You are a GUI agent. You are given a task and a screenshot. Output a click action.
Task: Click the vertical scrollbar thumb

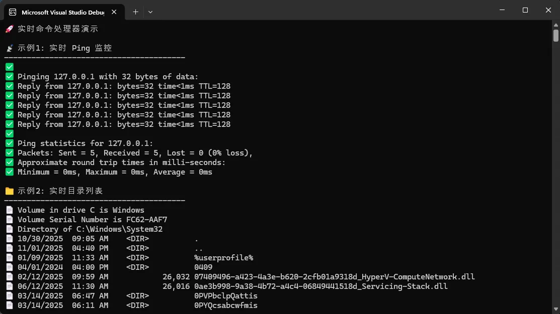556,36
